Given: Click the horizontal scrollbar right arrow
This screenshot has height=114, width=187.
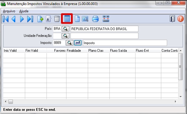Looking at the screenshot, I should pyautogui.click(x=175, y=102).
